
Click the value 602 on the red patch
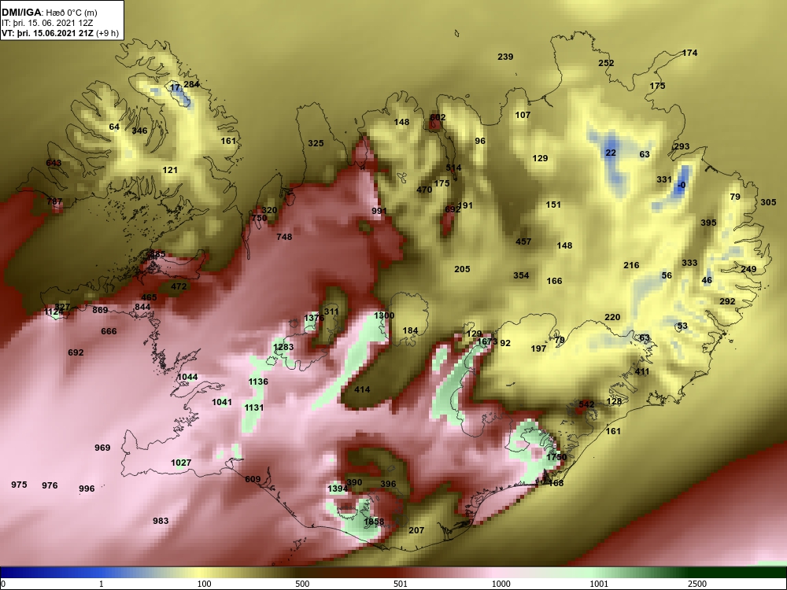tap(438, 118)
